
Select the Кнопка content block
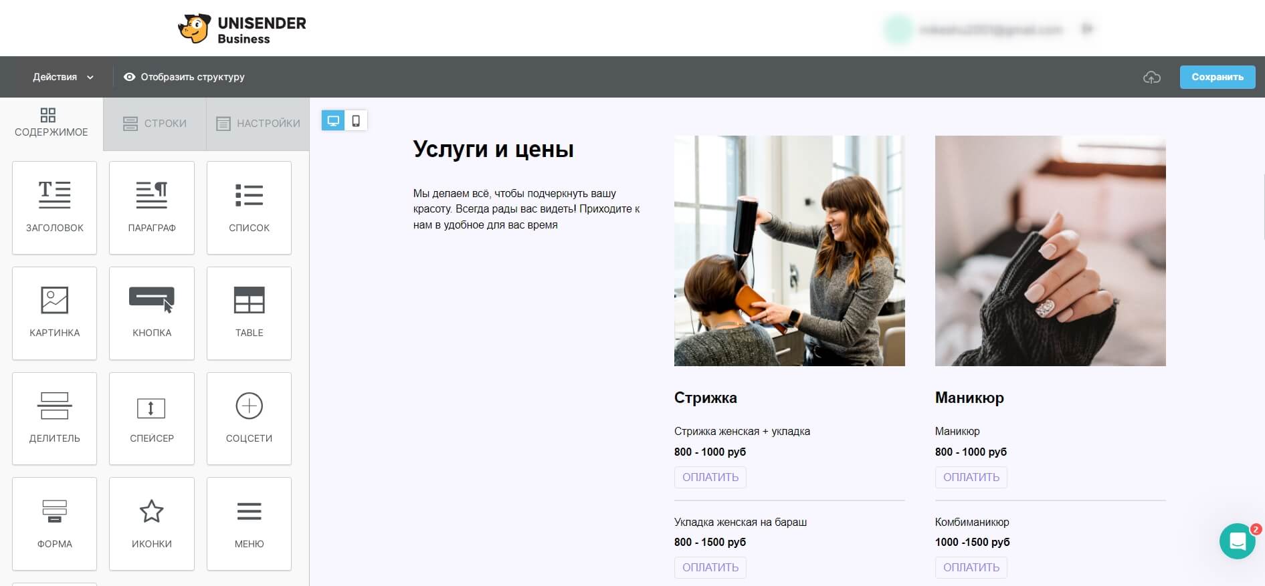[x=152, y=313]
